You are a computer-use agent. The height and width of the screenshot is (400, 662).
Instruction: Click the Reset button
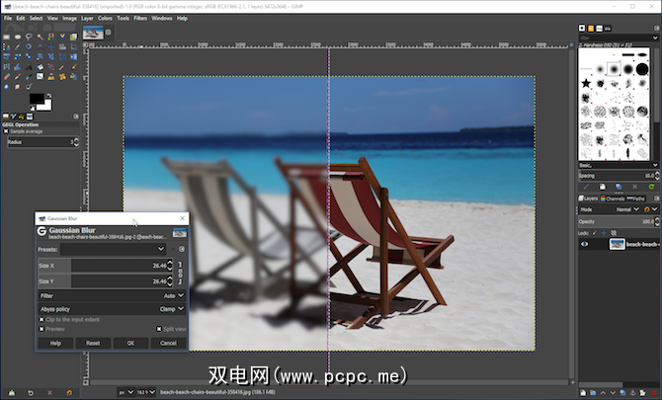pos(93,343)
